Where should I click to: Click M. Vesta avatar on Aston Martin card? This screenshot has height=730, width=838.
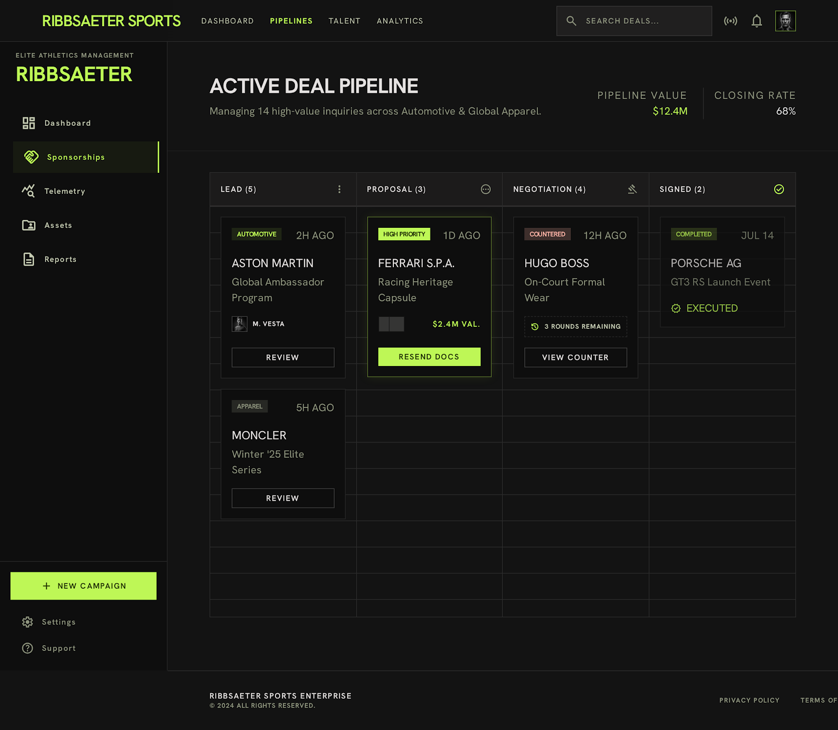[x=240, y=324]
